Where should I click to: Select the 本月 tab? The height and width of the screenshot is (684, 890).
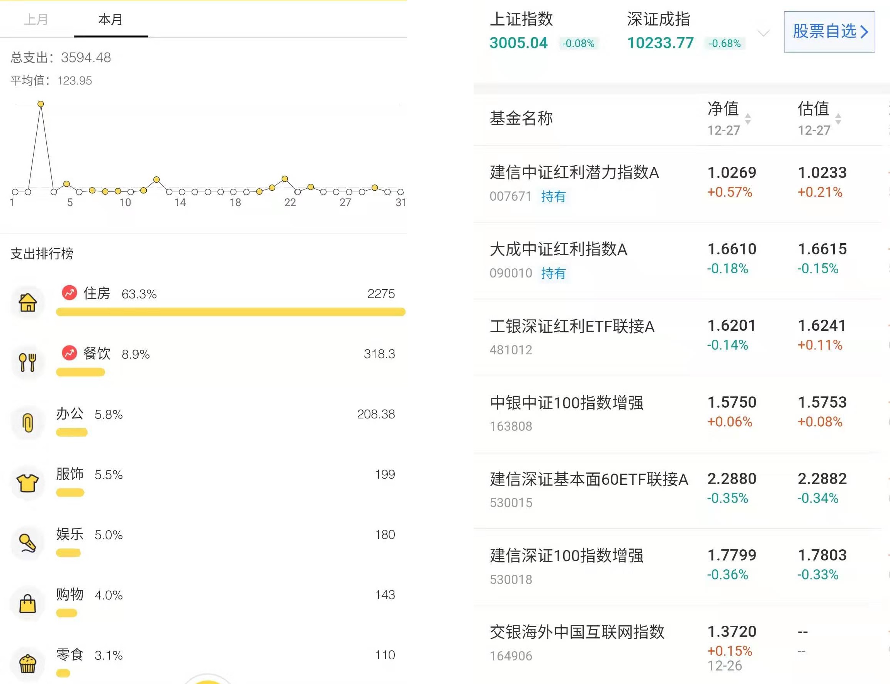point(110,19)
